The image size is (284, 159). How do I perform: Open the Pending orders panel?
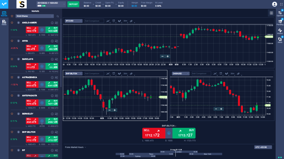click(280, 22)
